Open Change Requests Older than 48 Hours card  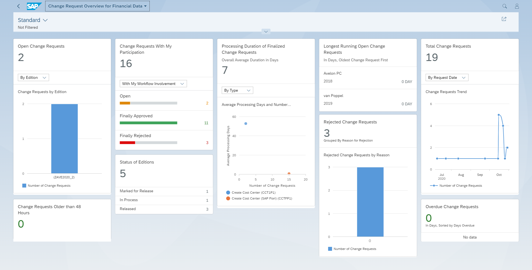pyautogui.click(x=62, y=220)
